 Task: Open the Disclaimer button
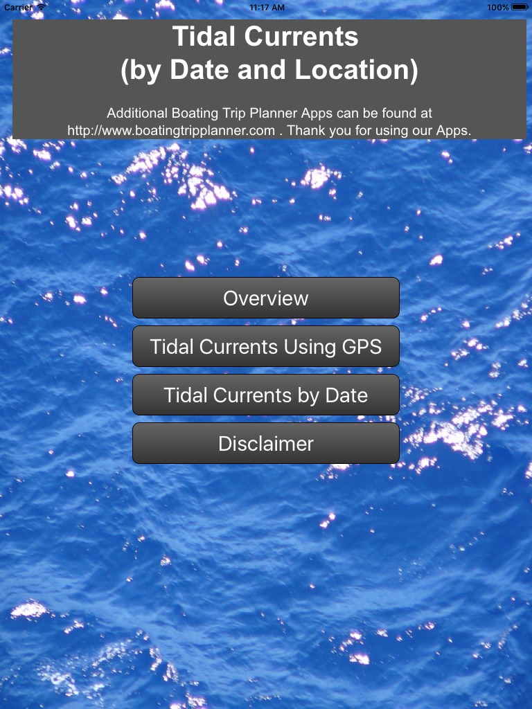266,443
